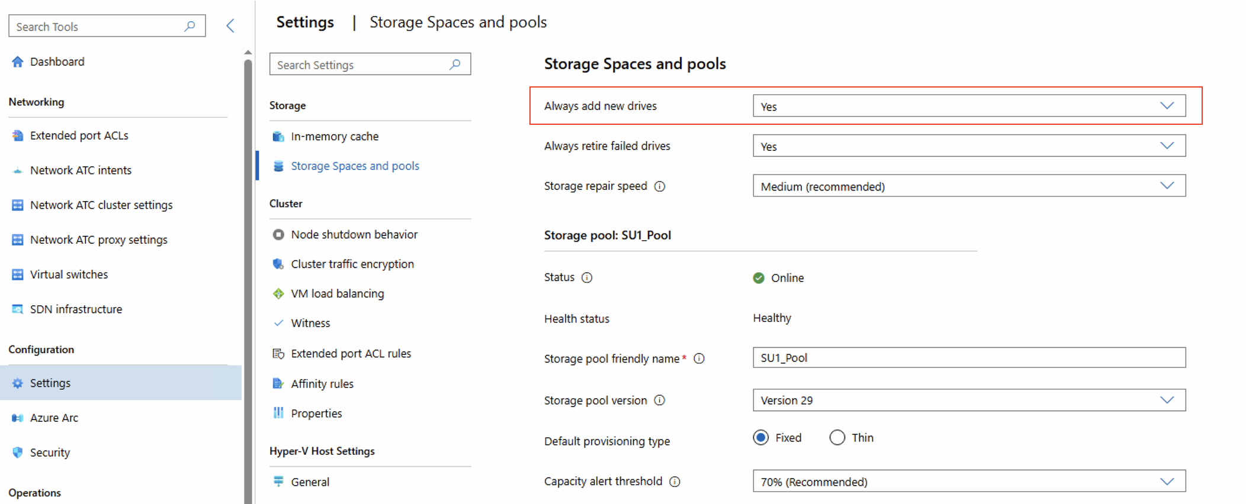Viewport: 1246px width, 504px height.
Task: Click the Dashboard home icon
Action: pos(18,62)
